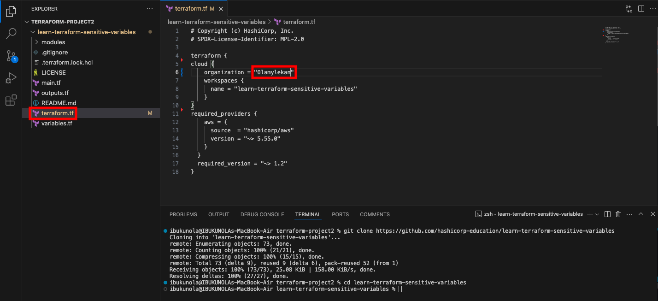Screen dimensions: 658x301
Task: Open the Extensions view
Action: tap(11, 100)
